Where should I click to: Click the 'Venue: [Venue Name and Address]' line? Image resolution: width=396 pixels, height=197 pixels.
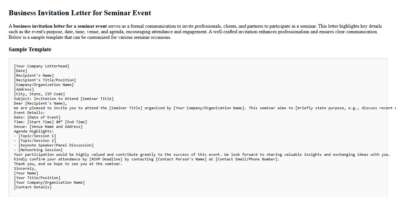pyautogui.click(x=48, y=127)
